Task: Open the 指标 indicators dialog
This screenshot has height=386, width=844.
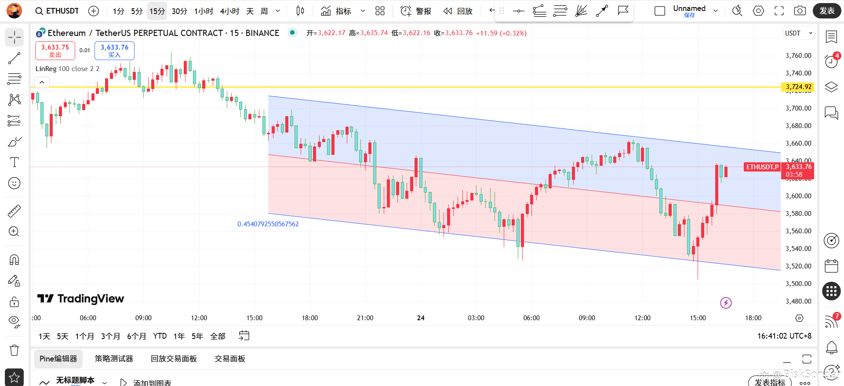Action: click(x=336, y=11)
